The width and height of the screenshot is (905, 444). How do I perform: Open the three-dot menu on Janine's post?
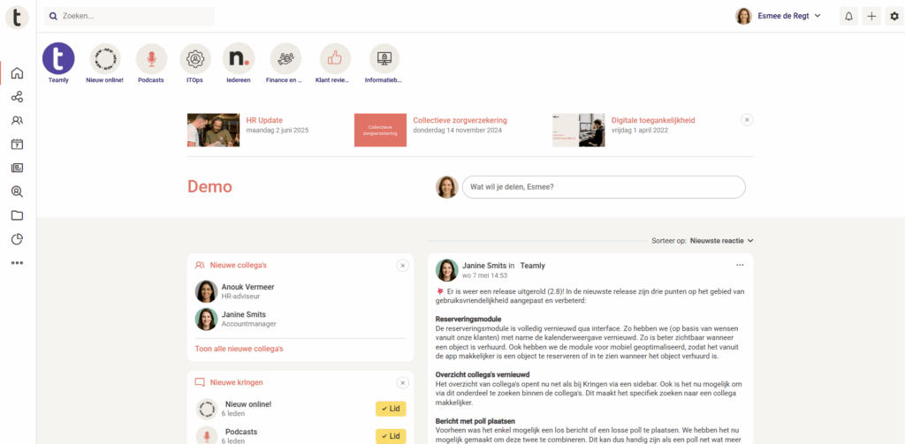click(740, 265)
